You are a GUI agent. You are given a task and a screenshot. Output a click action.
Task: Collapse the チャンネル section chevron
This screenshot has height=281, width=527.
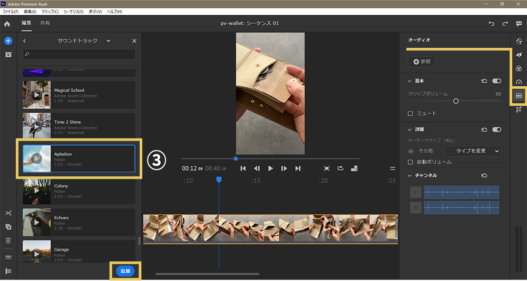click(x=409, y=176)
